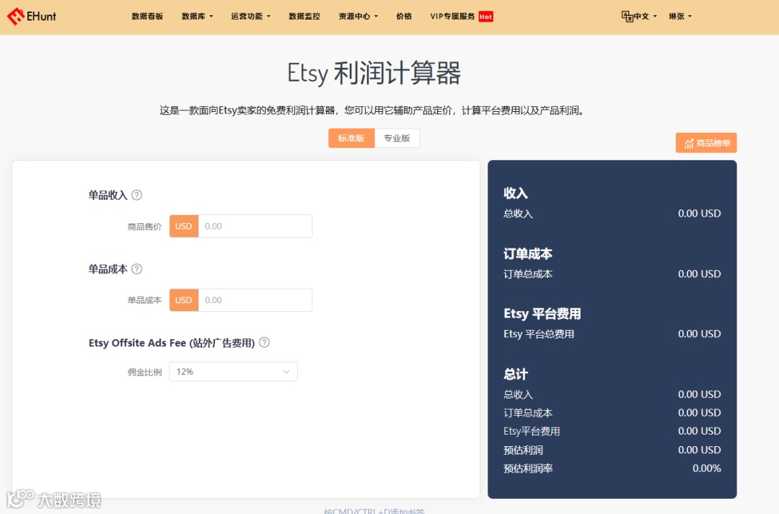
Task: Focus the 单品成本 input field
Action: [x=255, y=300]
